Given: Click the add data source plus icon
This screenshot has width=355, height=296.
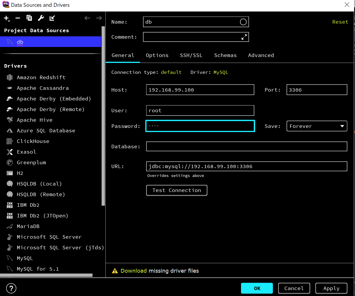Looking at the screenshot, I should (x=6, y=18).
